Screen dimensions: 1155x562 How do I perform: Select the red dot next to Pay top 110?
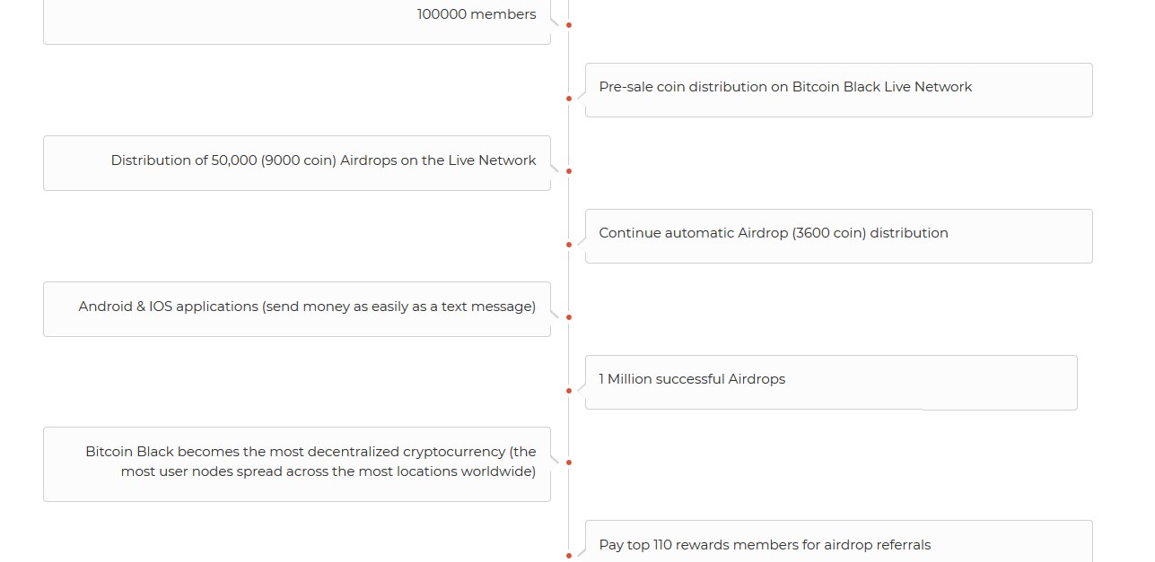coord(569,555)
